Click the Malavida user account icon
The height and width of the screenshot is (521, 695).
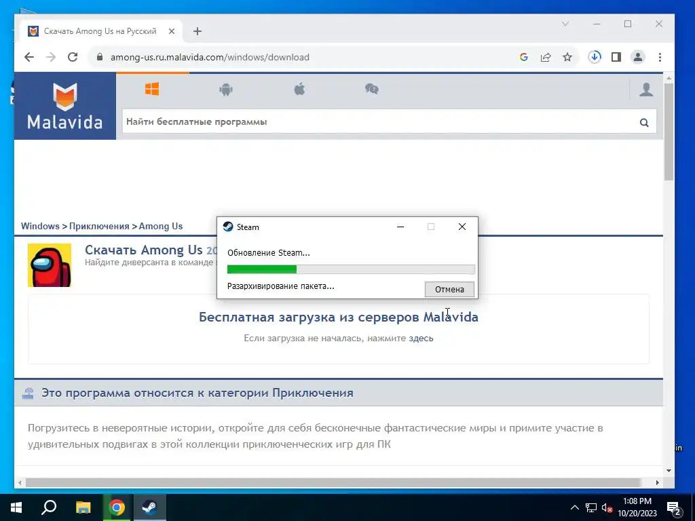pyautogui.click(x=646, y=90)
